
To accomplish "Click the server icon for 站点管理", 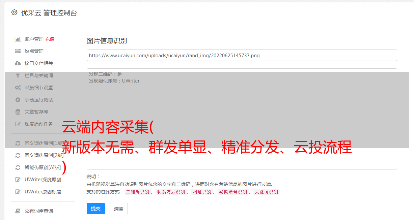I will pos(18,51).
